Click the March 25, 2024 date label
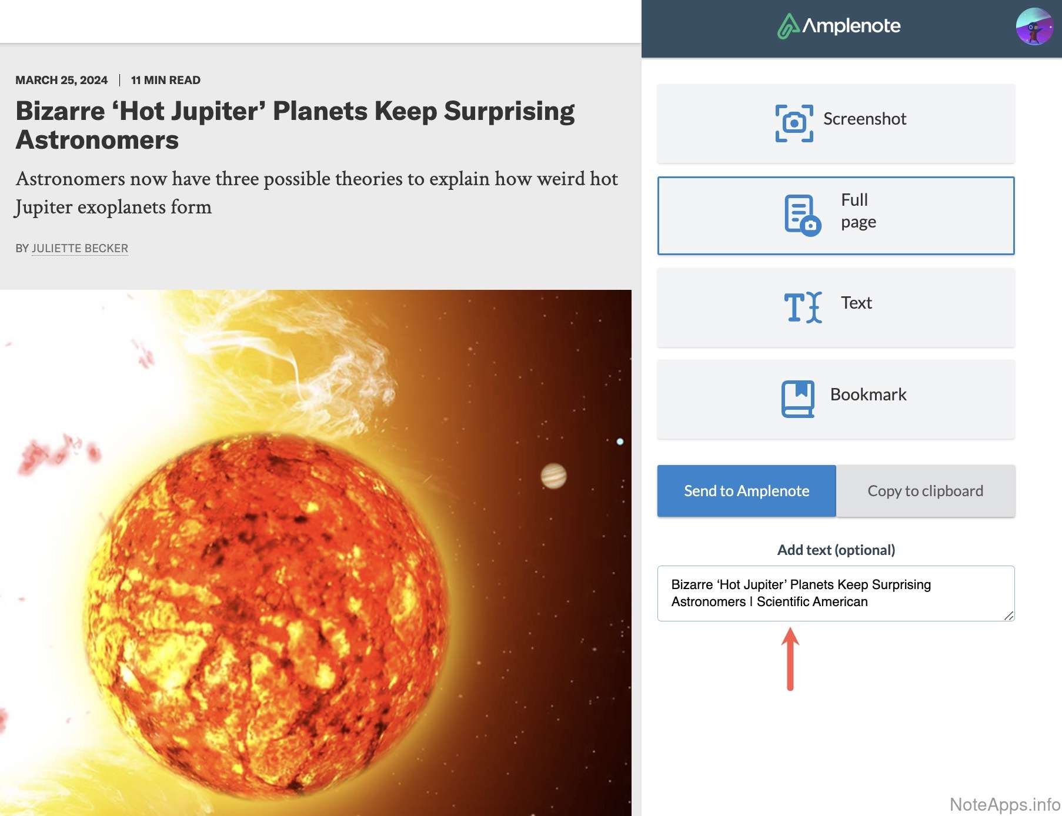Viewport: 1062px width, 816px height. click(x=61, y=80)
